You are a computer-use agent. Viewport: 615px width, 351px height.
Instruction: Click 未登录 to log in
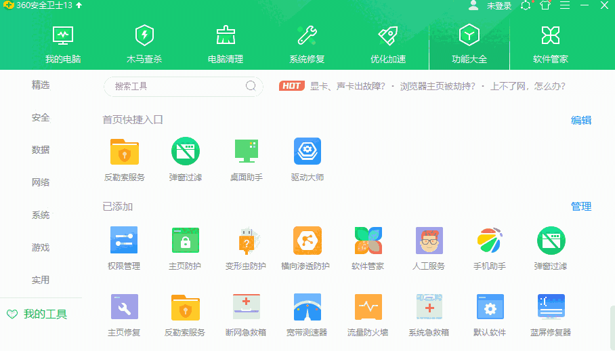[x=499, y=6]
